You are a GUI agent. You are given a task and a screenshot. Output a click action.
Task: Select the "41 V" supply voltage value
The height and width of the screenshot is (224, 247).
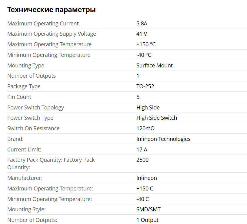142,34
